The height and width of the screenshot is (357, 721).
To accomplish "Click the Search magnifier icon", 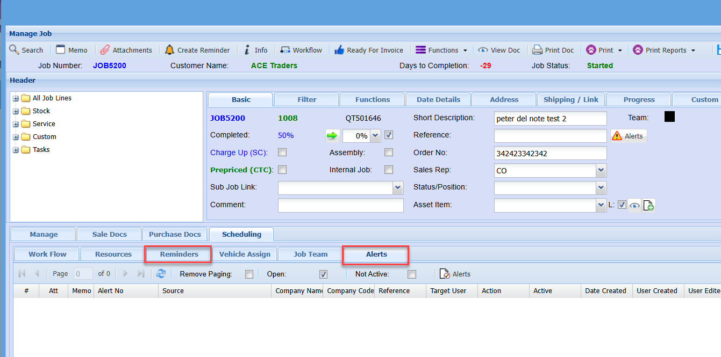I will coord(15,50).
